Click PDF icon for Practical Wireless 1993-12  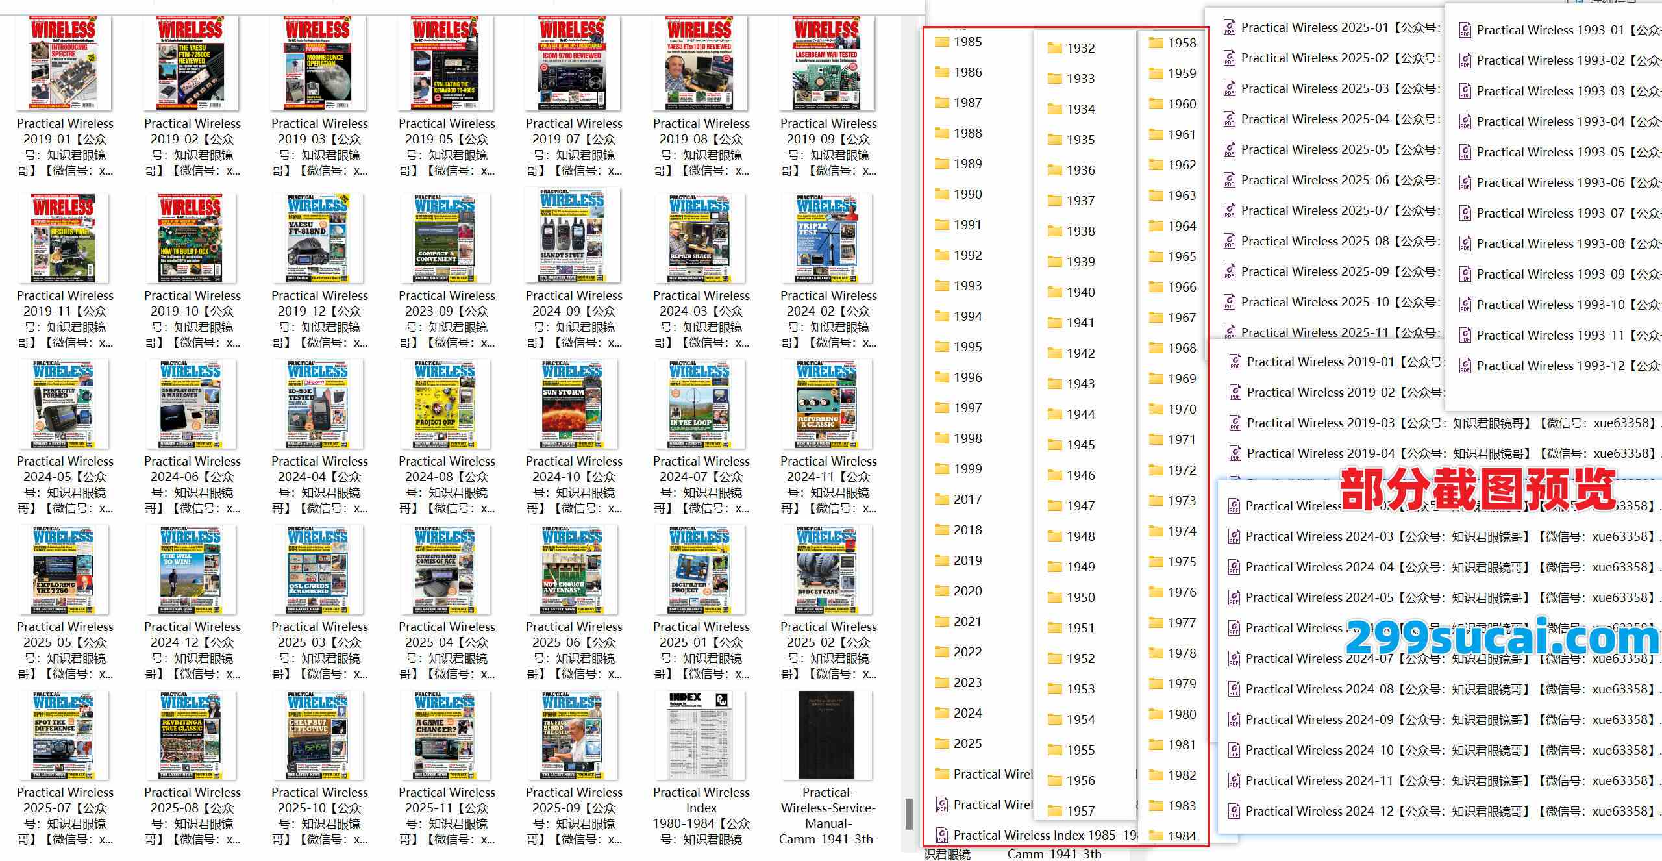pos(1465,366)
